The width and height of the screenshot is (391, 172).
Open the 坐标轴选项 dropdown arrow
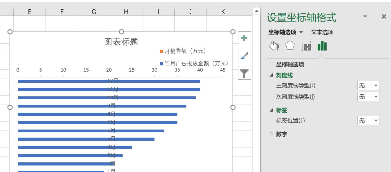tap(301, 32)
